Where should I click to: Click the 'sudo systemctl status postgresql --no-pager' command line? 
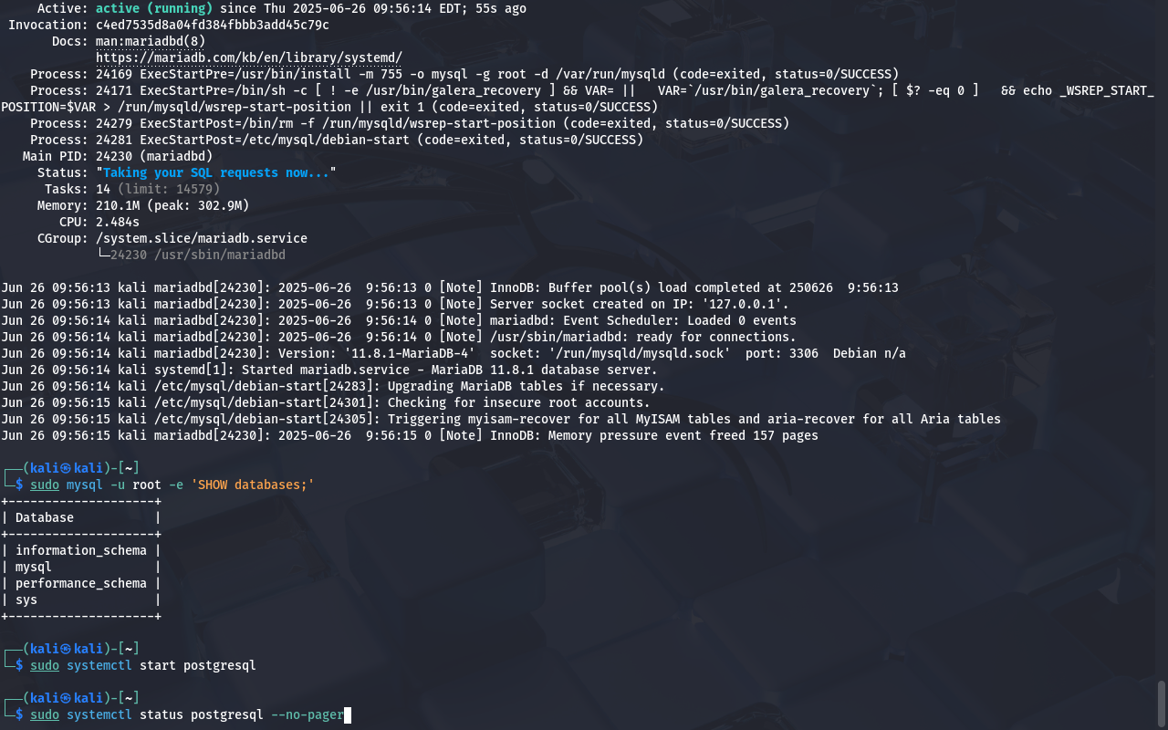coord(187,714)
